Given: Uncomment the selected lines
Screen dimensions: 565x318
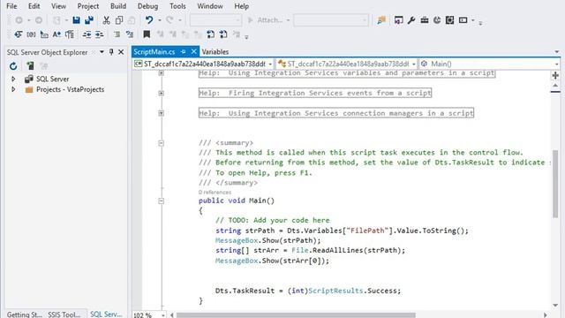Looking at the screenshot, I should click(x=130, y=34).
